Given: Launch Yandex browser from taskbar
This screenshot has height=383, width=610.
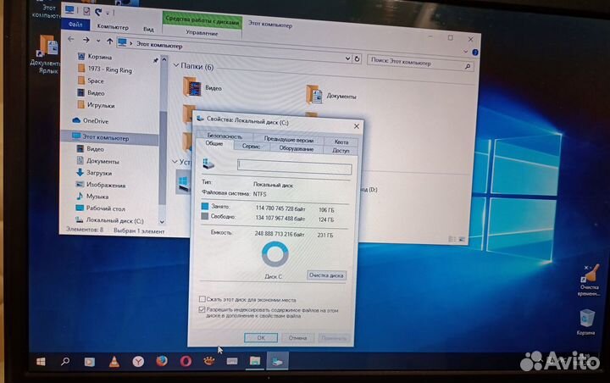Looking at the screenshot, I should 138,362.
